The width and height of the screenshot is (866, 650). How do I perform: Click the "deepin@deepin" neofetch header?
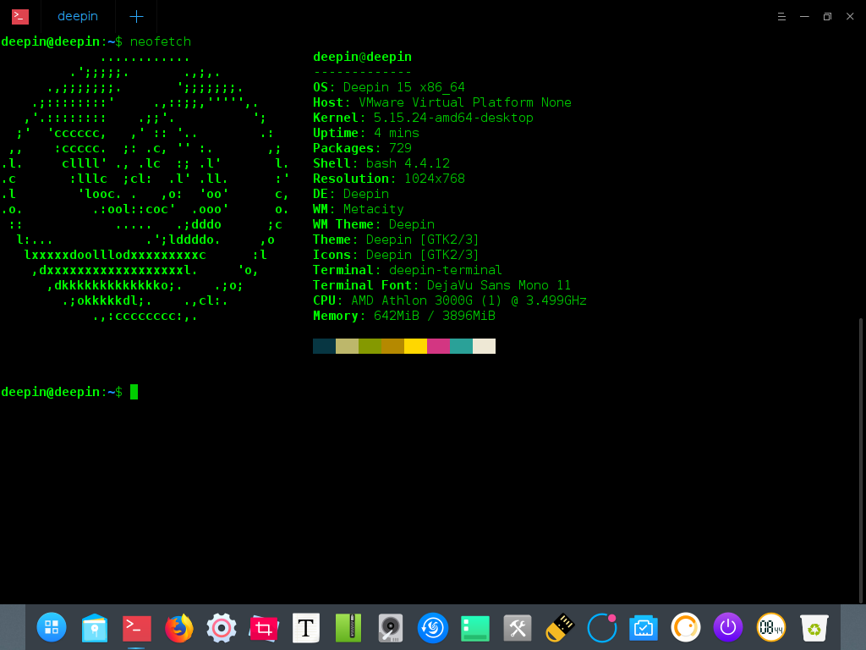362,57
